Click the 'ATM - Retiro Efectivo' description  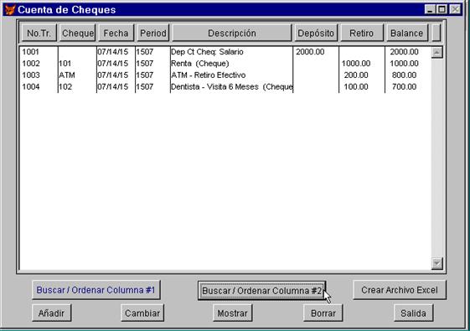coord(209,75)
